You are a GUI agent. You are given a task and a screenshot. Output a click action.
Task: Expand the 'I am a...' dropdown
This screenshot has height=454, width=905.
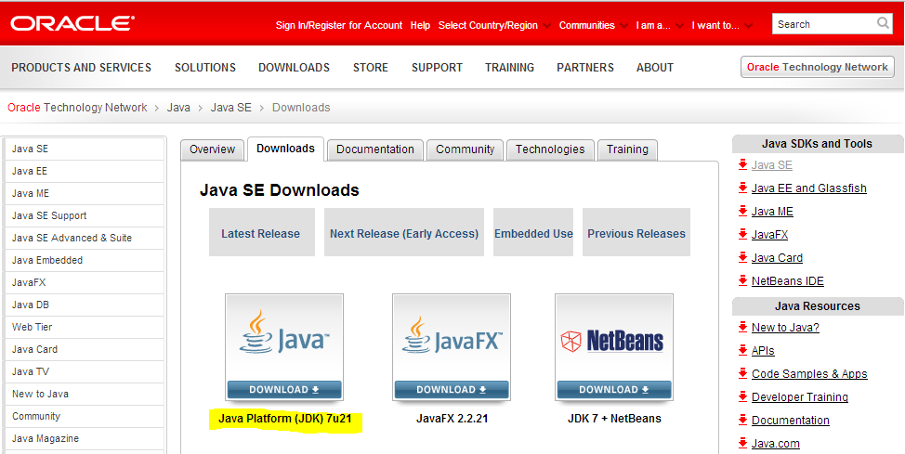pyautogui.click(x=660, y=25)
